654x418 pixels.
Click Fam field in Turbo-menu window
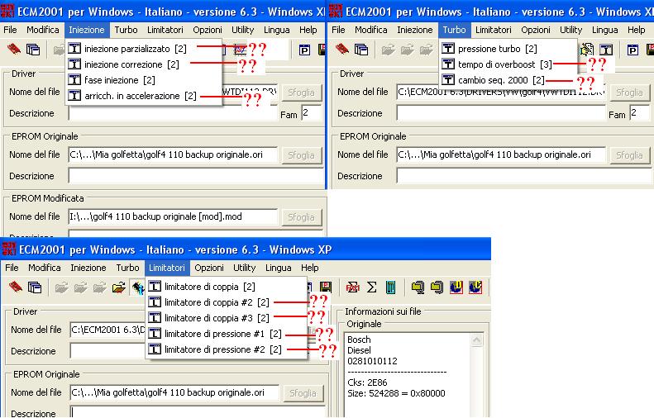tap(639, 113)
